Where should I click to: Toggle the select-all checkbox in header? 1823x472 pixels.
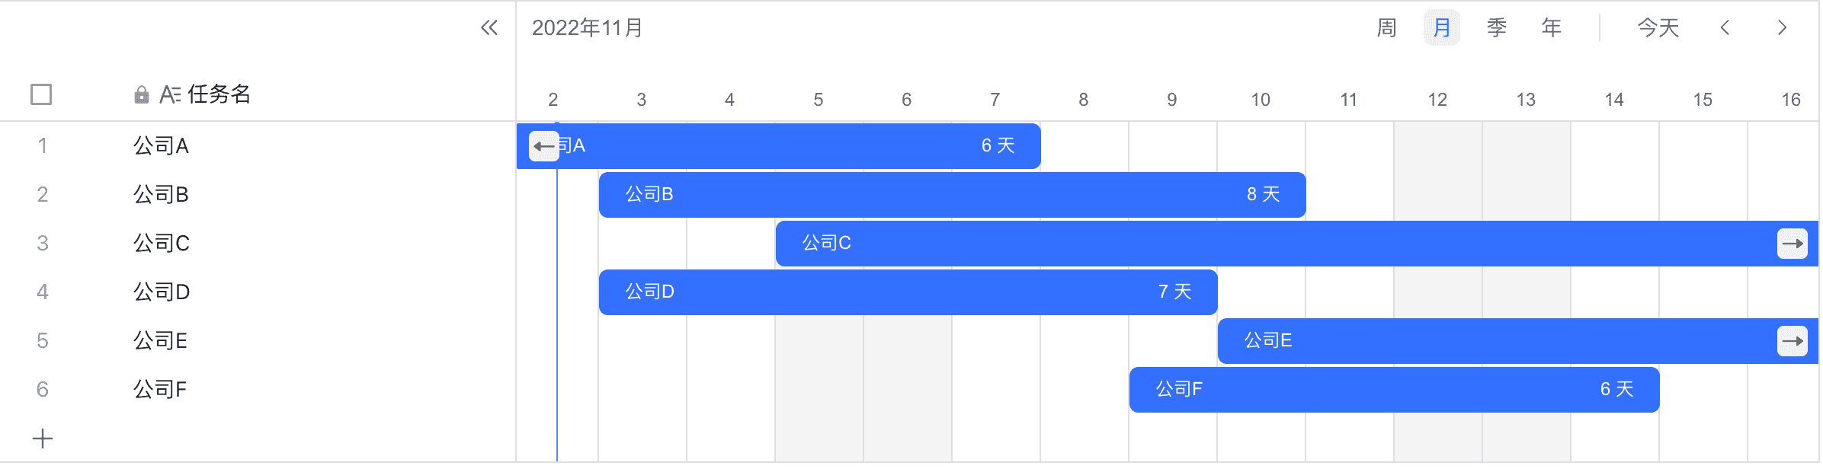coord(41,94)
